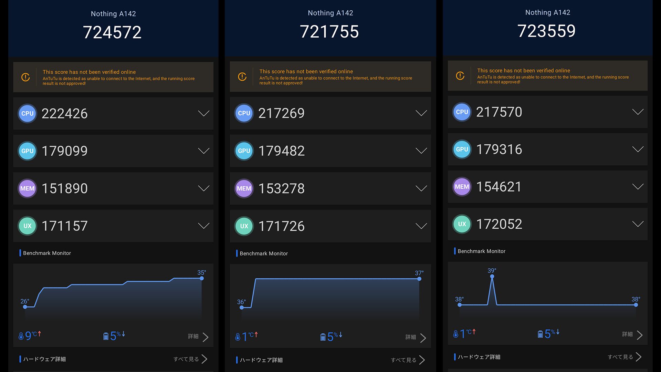
Task: Click the 9°C thermometer temperature rise icon
Action: click(21, 335)
